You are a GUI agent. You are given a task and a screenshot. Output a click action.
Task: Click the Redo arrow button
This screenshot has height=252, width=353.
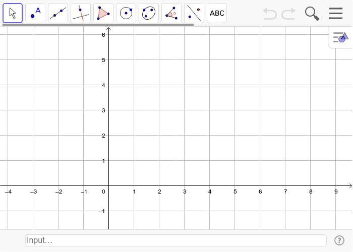click(288, 14)
